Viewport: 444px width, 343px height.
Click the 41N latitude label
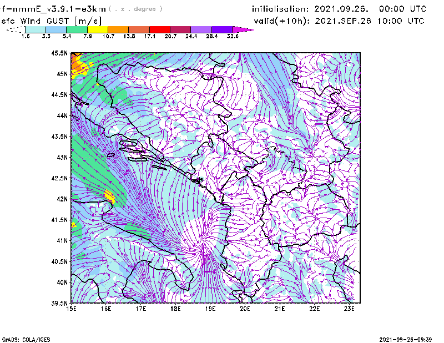pyautogui.click(x=62, y=241)
